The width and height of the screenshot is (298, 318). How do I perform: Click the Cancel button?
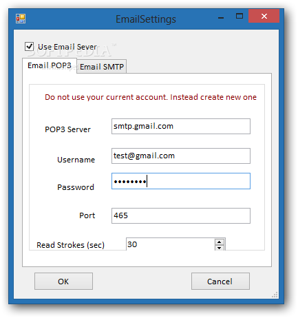click(x=220, y=282)
